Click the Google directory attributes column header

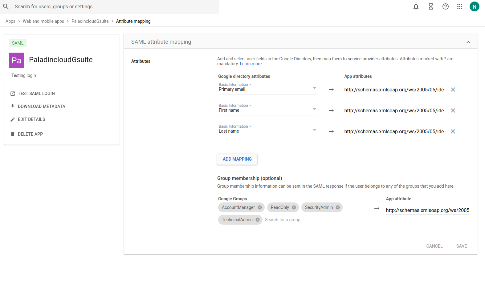(x=244, y=76)
